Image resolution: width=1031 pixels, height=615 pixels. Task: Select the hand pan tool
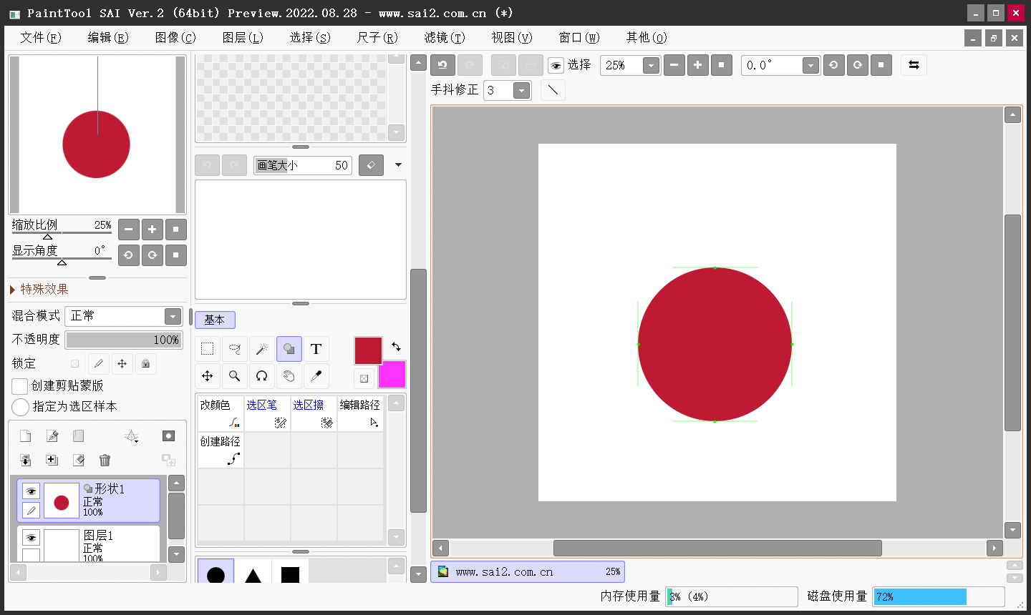point(289,375)
